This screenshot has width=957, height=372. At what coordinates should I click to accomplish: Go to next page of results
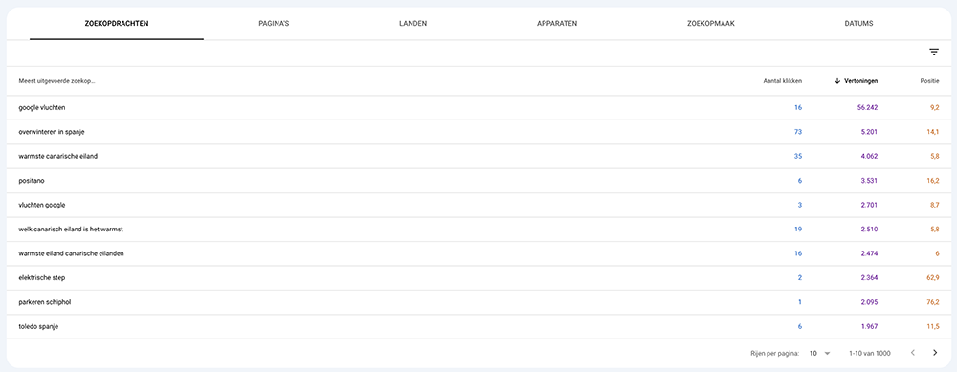tap(935, 353)
